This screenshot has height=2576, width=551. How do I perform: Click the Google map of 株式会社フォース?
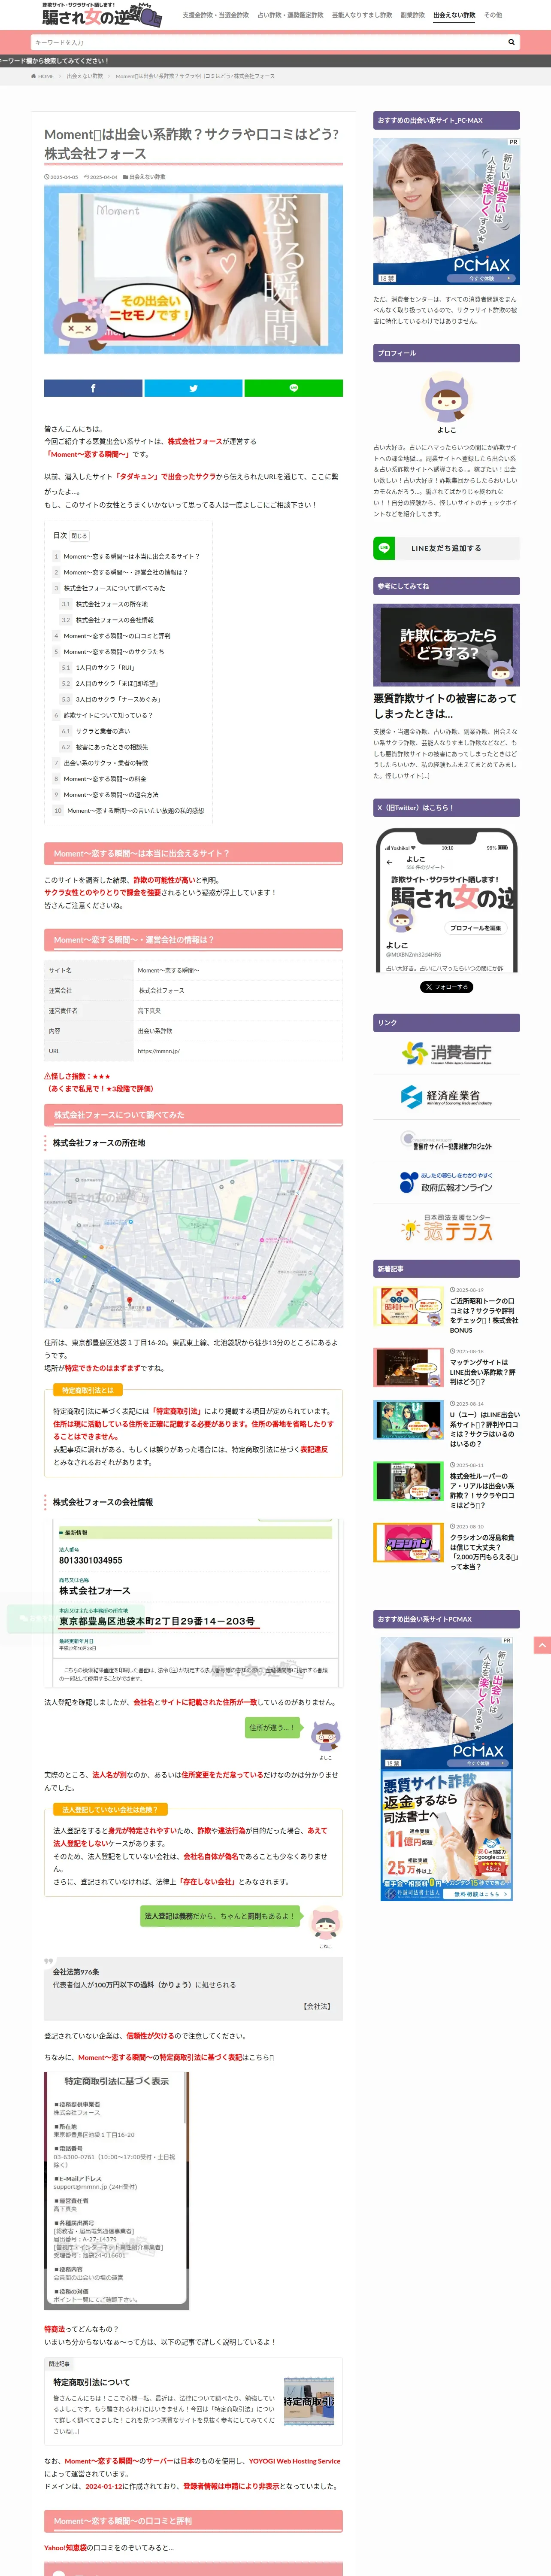[x=193, y=1244]
